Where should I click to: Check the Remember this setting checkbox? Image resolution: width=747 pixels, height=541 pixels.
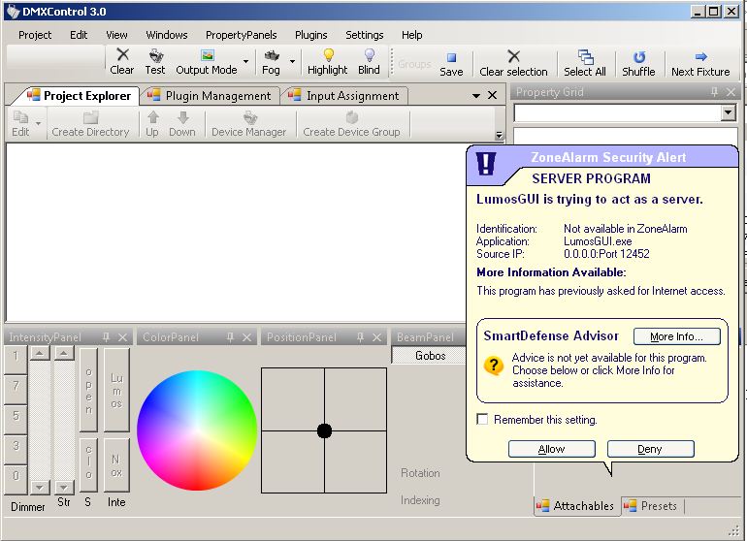[482, 420]
